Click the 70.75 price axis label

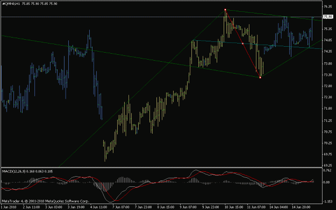click(x=328, y=132)
